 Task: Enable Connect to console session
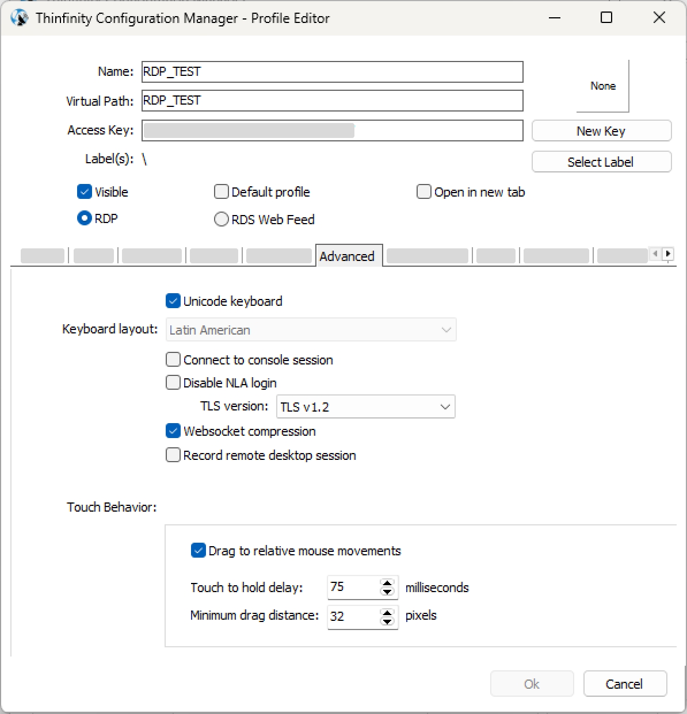point(173,360)
